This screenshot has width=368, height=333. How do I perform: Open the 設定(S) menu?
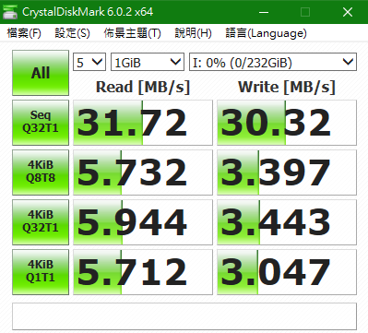pyautogui.click(x=72, y=33)
